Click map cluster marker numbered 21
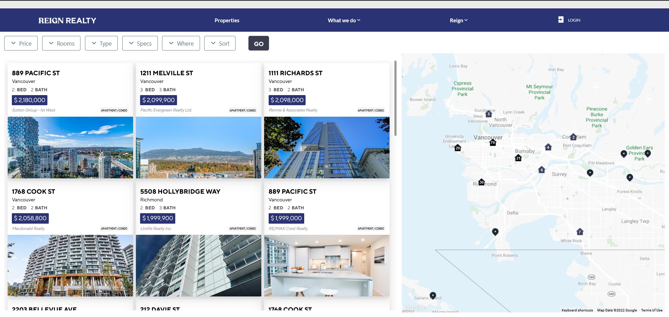This screenshot has height=317, width=669. click(518, 158)
